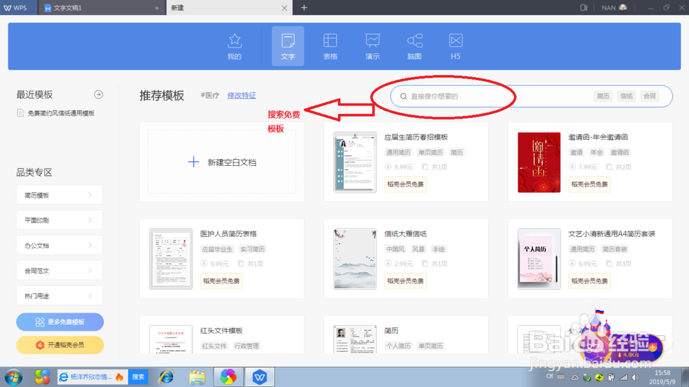This screenshot has width=689, height=387.
Task: Expand the 合同范文 category
Action: coord(59,271)
